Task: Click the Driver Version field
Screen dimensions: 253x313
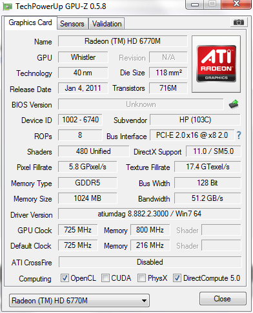Action: (x=150, y=214)
